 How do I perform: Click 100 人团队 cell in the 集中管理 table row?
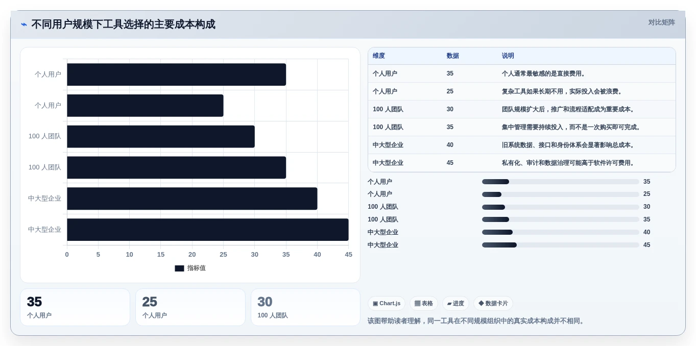coord(388,127)
